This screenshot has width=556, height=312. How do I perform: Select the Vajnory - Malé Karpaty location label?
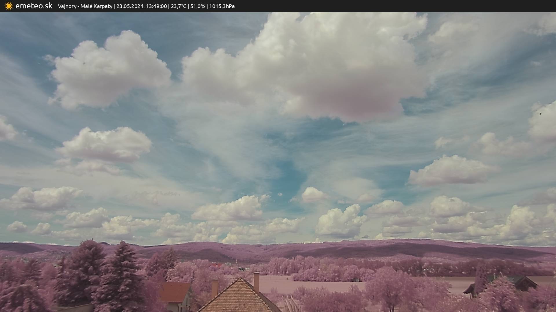coord(85,6)
